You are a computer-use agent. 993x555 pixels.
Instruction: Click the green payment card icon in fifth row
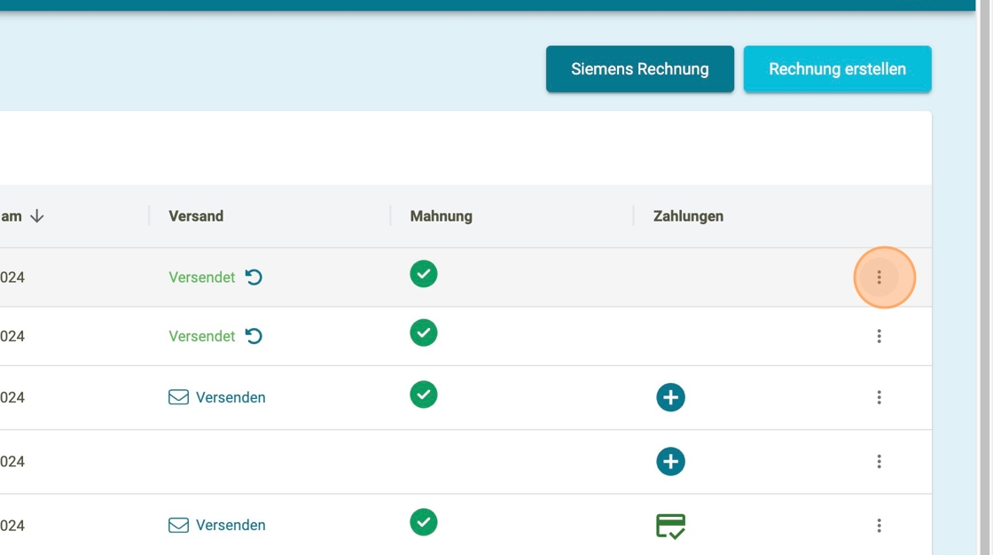(x=670, y=526)
